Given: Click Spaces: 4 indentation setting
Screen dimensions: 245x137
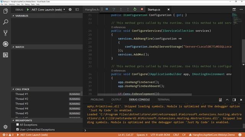Looking at the screenshot, I should [x=142, y=135].
